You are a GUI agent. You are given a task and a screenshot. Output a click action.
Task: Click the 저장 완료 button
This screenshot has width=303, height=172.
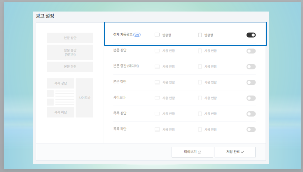(235, 152)
